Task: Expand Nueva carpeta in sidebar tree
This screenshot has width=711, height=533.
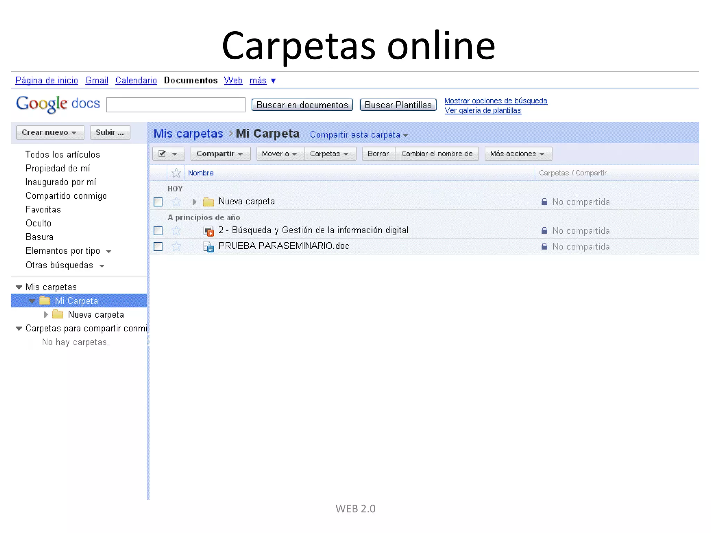Action: 45,315
